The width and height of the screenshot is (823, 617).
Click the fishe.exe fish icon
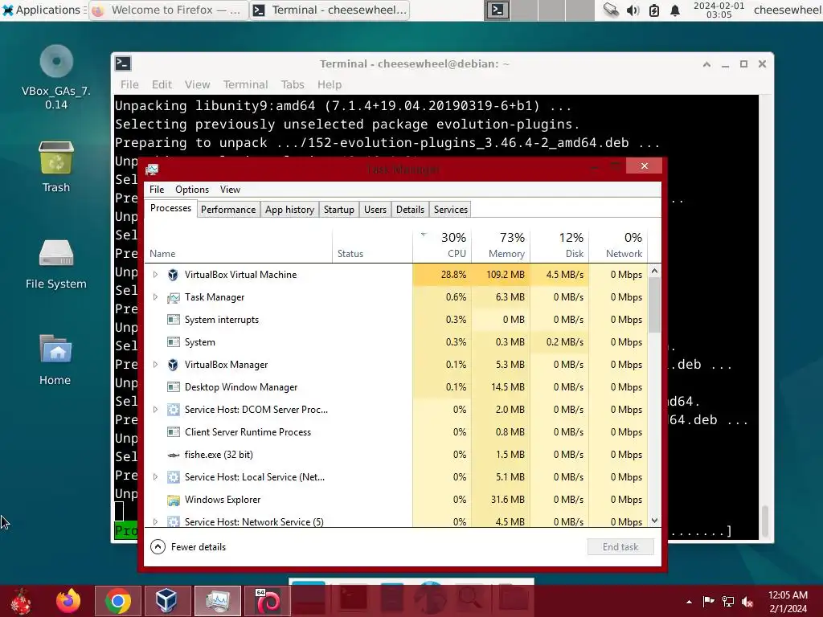click(x=173, y=455)
